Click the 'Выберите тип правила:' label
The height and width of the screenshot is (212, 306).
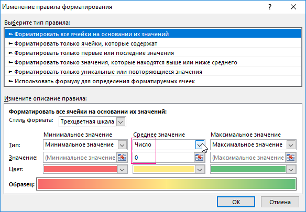tap(37, 23)
